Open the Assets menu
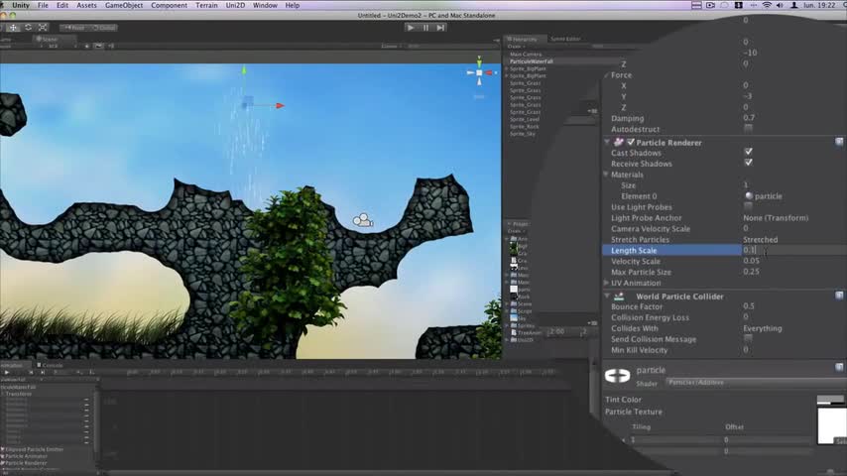 (x=86, y=5)
